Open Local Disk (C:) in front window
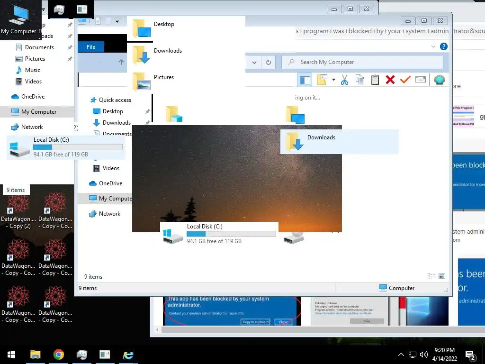The height and width of the screenshot is (364, 485). coord(219,234)
